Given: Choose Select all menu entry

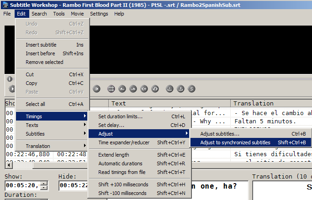Looking at the screenshot, I should click(x=52, y=104).
